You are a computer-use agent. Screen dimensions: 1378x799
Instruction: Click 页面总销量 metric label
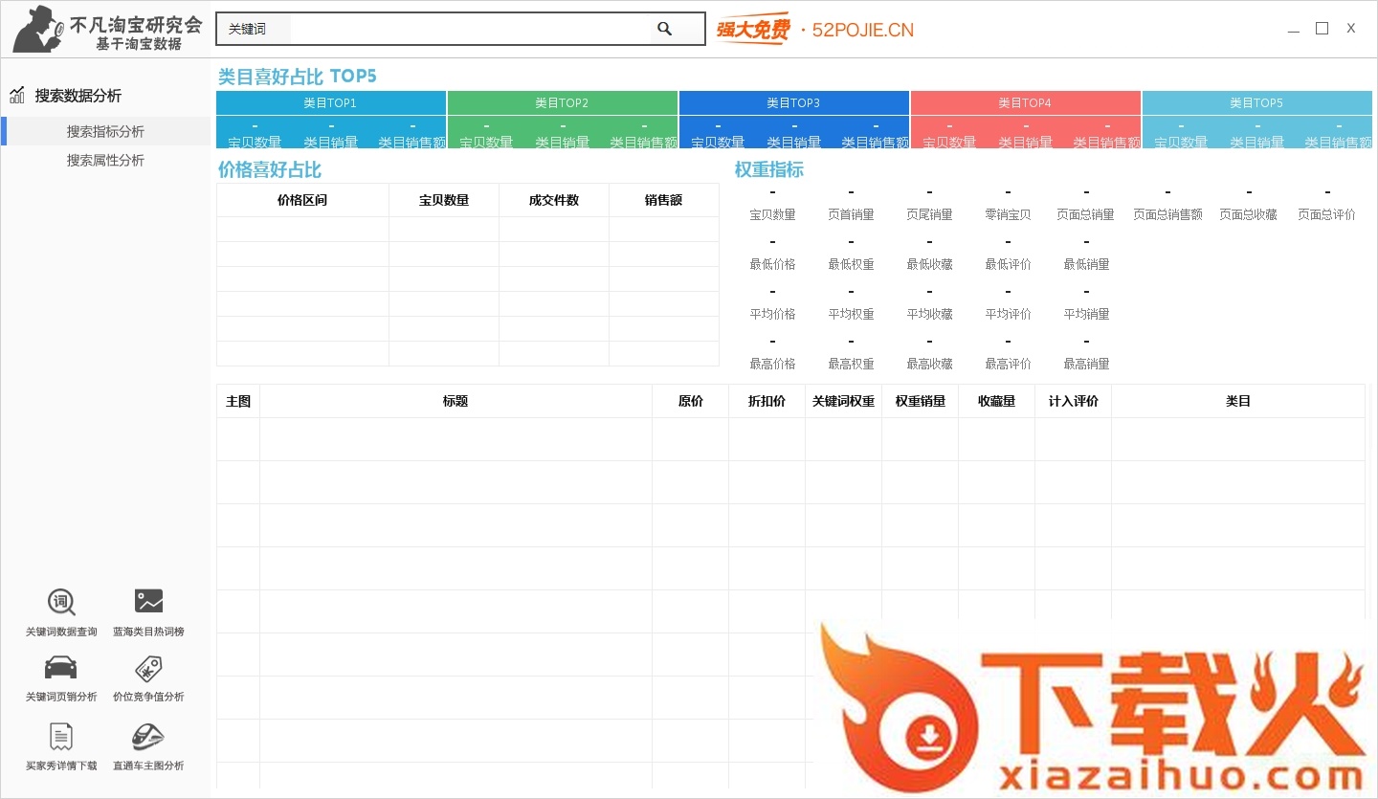click(x=1085, y=214)
